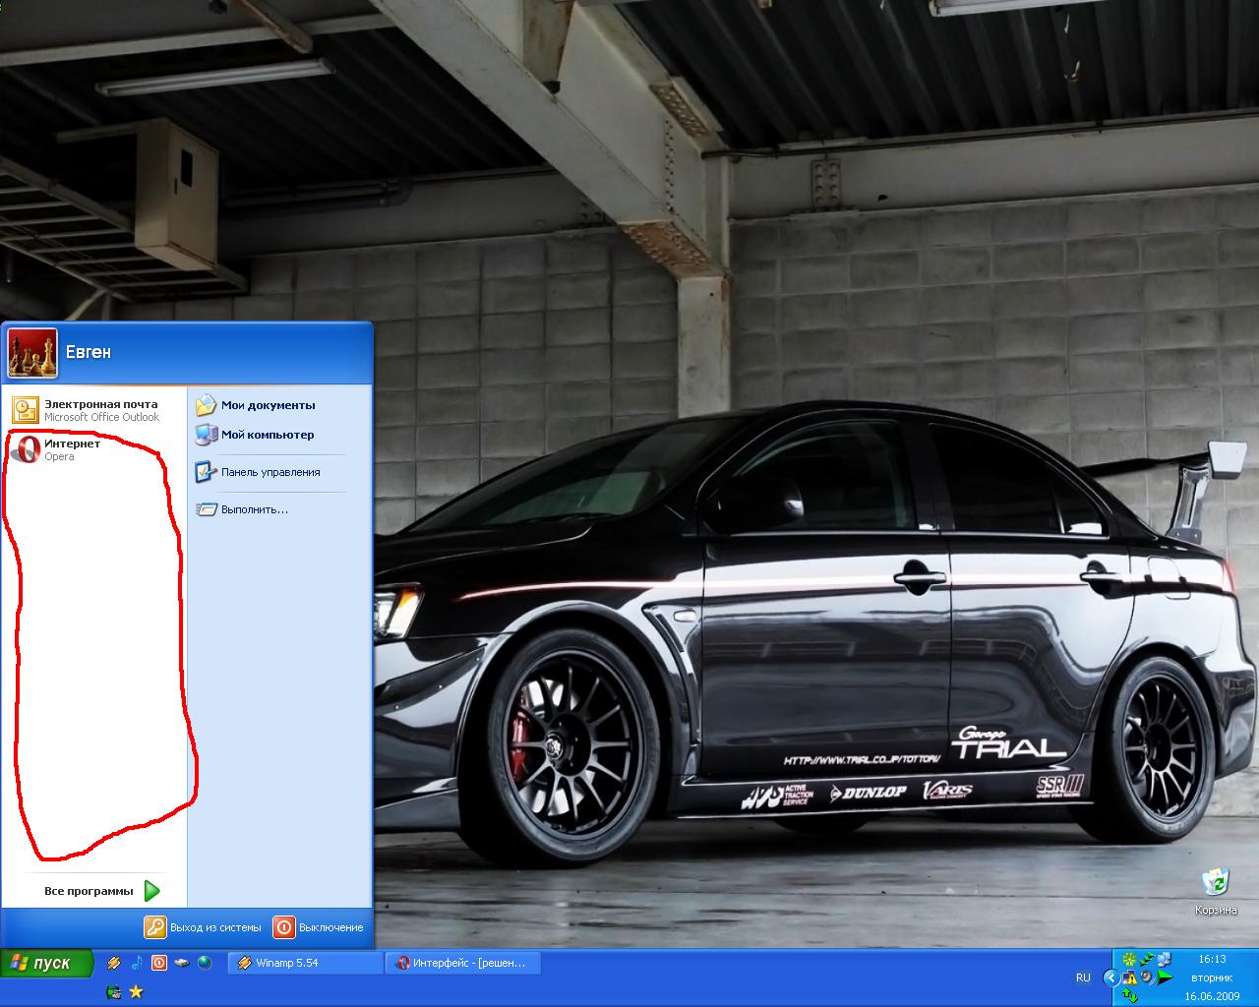Click the green monitor Quick Launch icon
The height and width of the screenshot is (1007, 1259).
pos(114,992)
